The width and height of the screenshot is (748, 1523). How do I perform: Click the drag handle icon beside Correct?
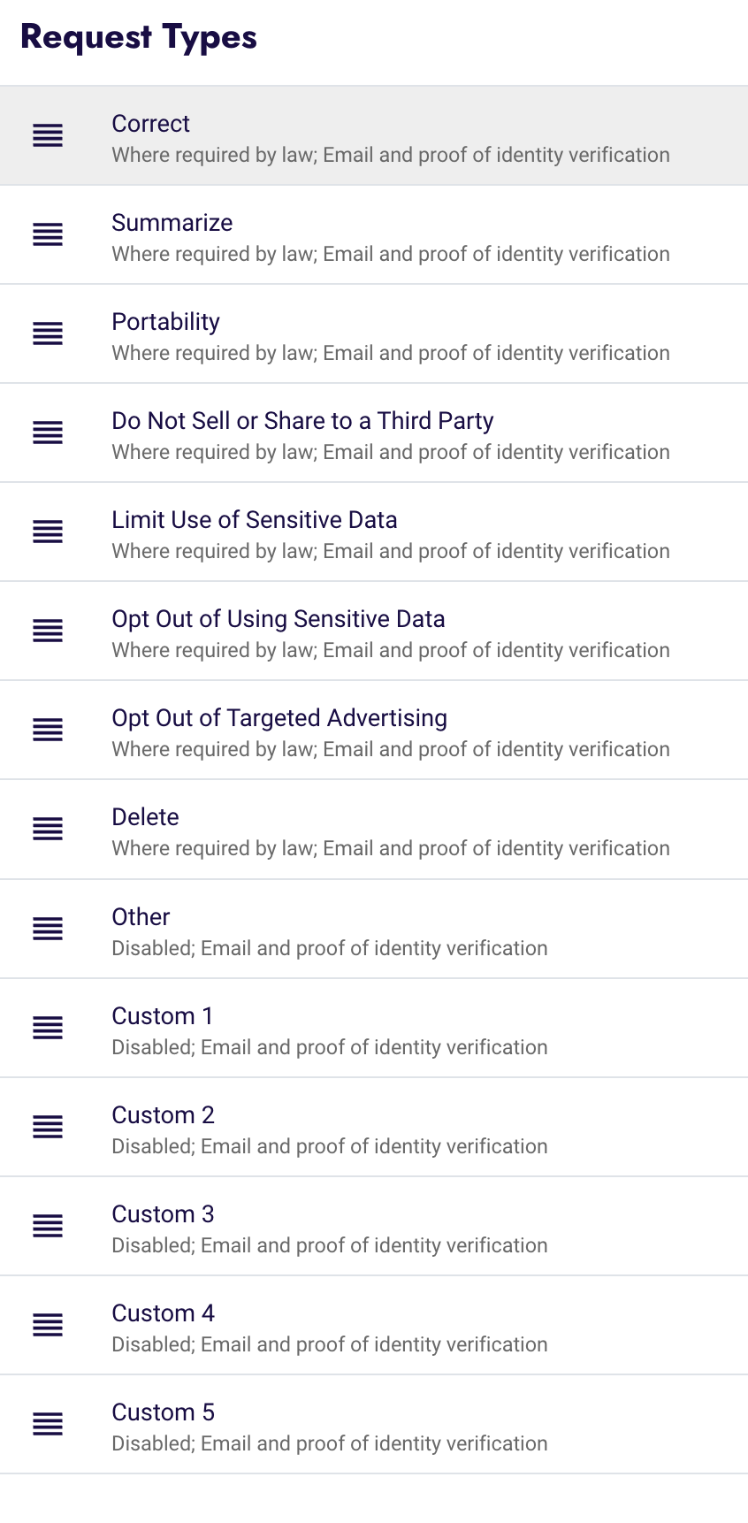tap(48, 135)
